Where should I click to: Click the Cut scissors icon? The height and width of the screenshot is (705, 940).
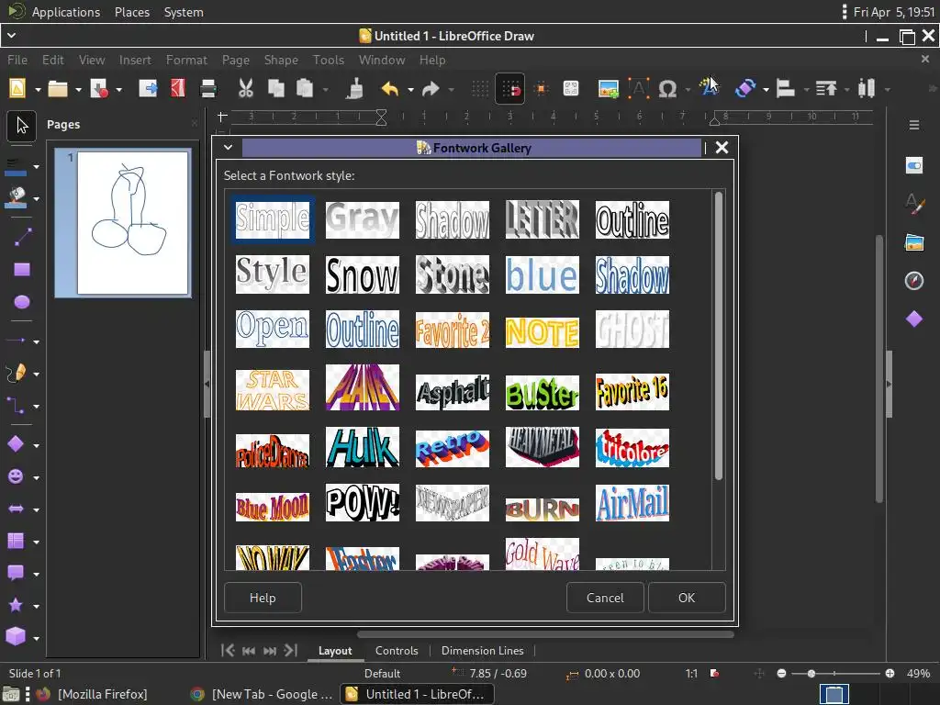246,89
